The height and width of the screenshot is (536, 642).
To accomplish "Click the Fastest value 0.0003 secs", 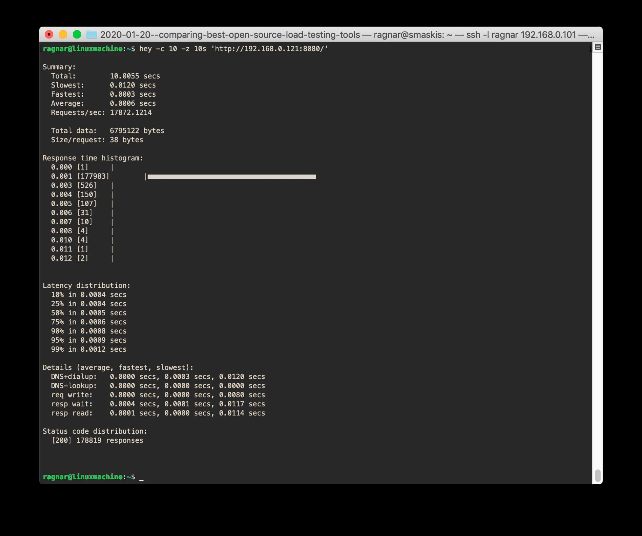I will [x=133, y=94].
